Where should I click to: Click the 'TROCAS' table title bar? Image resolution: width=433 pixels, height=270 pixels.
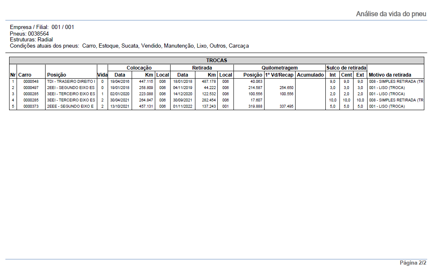click(216, 60)
